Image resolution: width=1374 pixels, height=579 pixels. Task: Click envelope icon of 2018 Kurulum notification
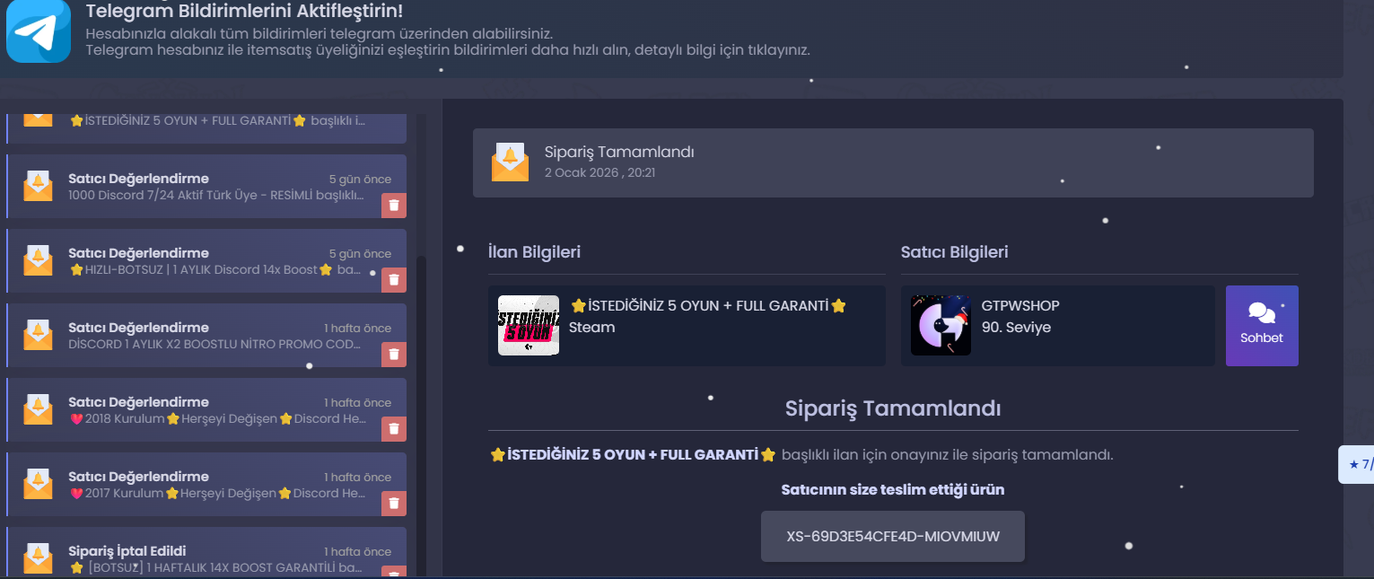38,409
